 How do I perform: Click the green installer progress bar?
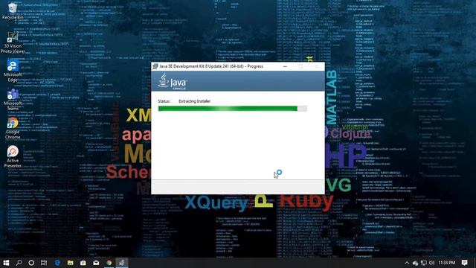[233, 109]
